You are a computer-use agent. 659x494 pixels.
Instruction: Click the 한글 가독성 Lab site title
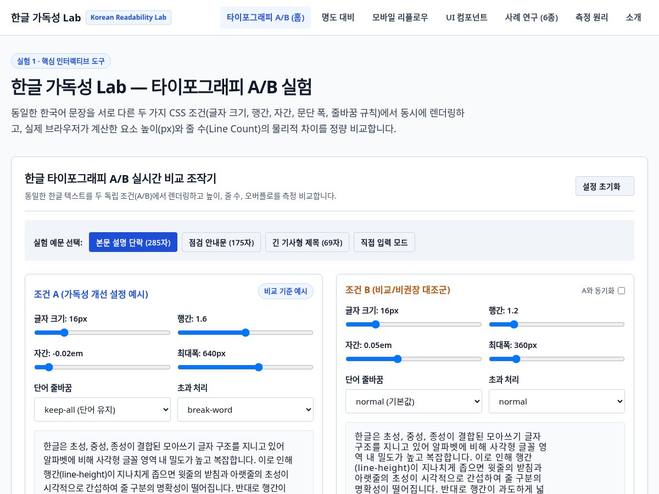click(x=46, y=18)
